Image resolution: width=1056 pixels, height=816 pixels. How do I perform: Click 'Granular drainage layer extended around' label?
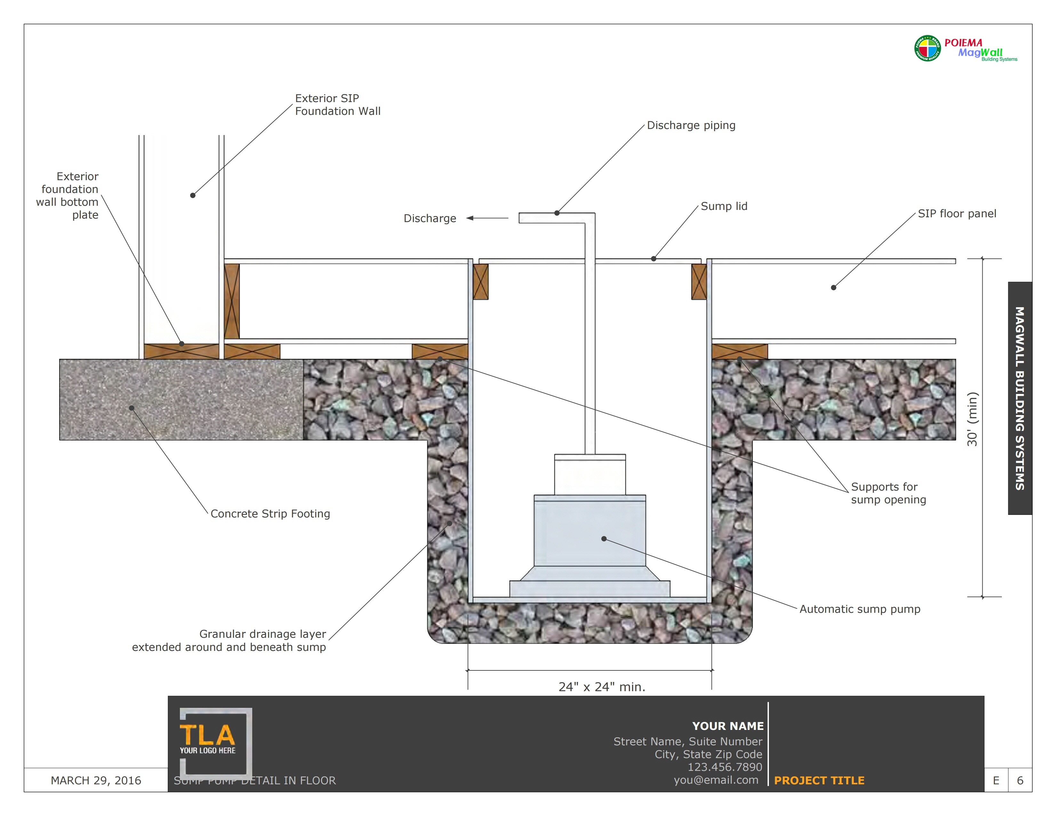coord(229,641)
